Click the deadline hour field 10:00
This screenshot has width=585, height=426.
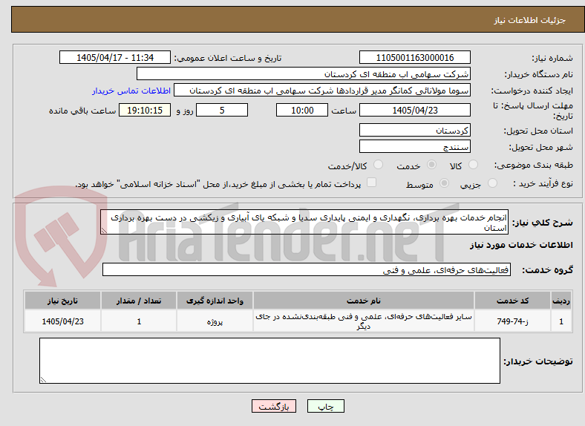302,110
